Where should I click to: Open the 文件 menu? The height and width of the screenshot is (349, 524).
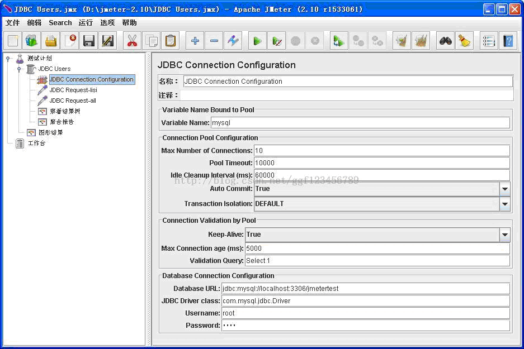pos(13,23)
